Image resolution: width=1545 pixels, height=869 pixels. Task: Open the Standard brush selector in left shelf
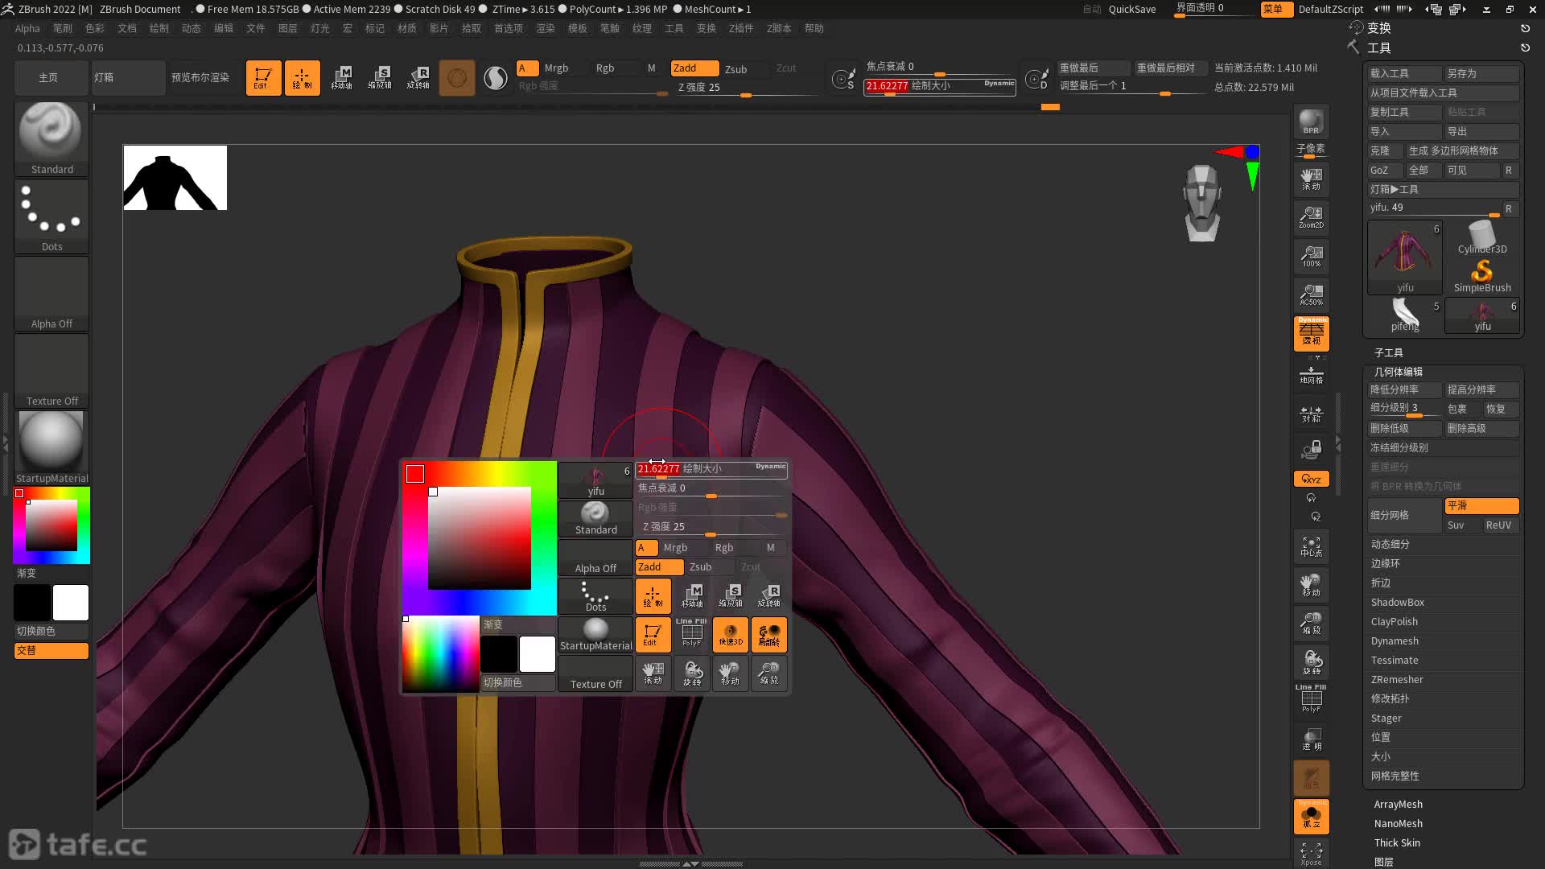[51, 138]
